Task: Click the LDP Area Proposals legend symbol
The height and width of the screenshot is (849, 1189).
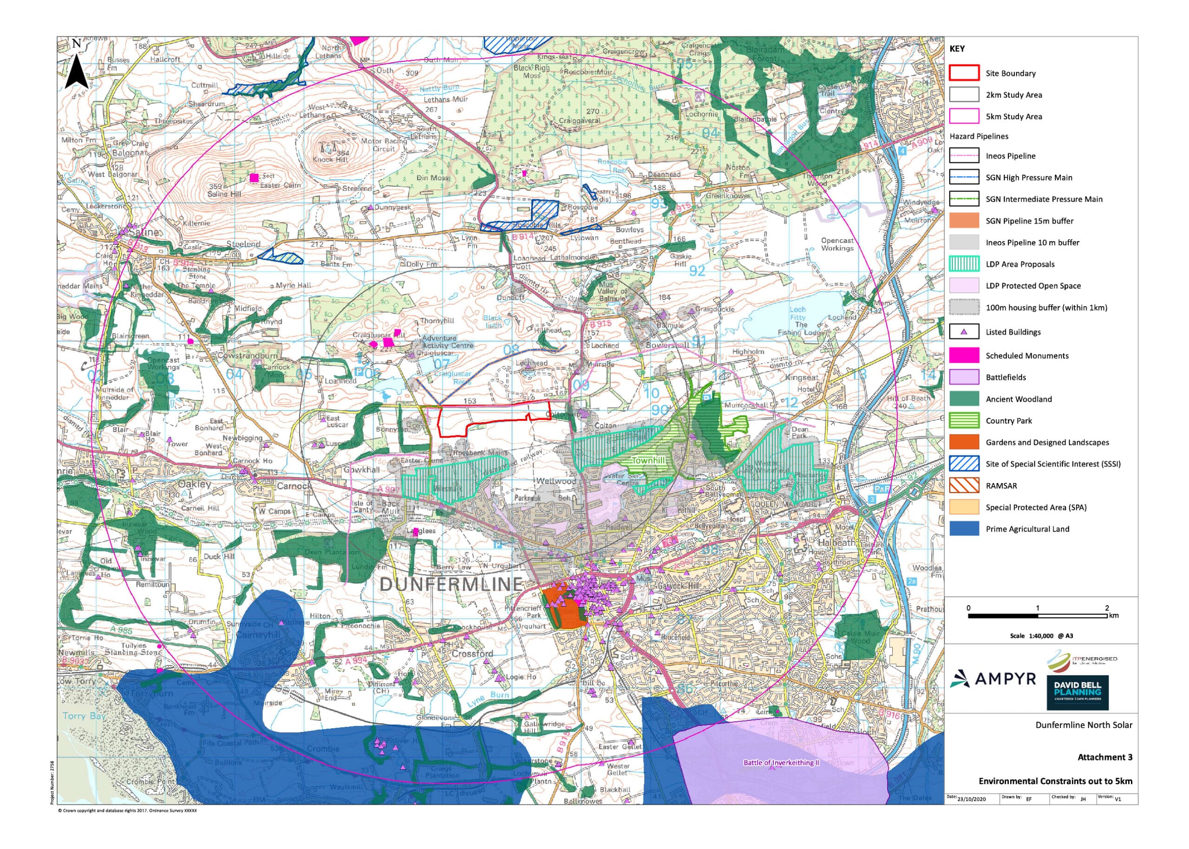Action: click(x=963, y=264)
